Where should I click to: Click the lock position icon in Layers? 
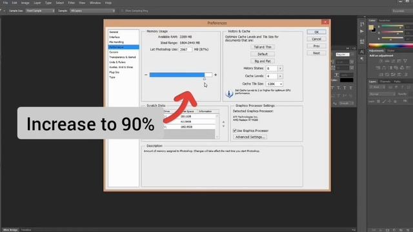click(x=390, y=101)
